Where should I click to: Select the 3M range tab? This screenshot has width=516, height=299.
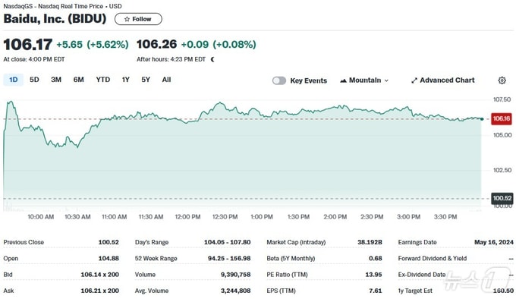click(x=56, y=80)
